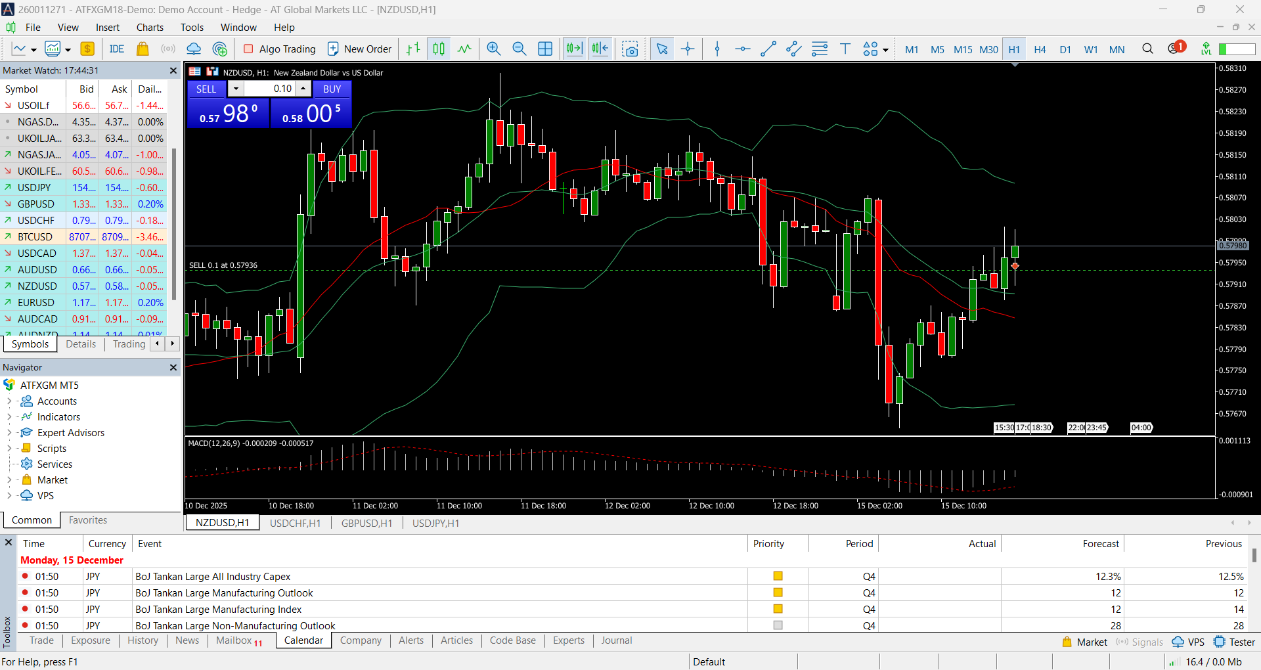The width and height of the screenshot is (1261, 670).
Task: Select the crosshair tool
Action: 688,49
